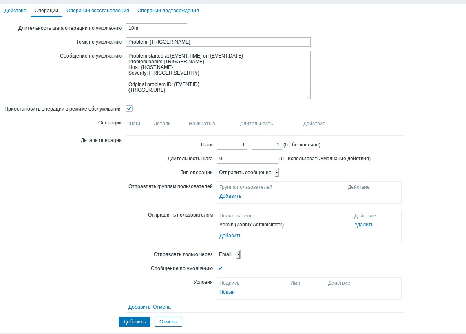Click Добавить under Отправлять пользователям
Image resolution: width=466 pixels, height=334 pixels.
point(230,236)
